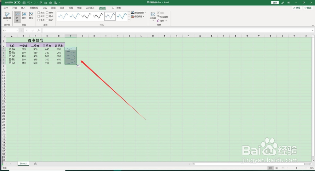315x171 pixels.
Task: Click the pen icon in title bar
Action: point(283,3)
